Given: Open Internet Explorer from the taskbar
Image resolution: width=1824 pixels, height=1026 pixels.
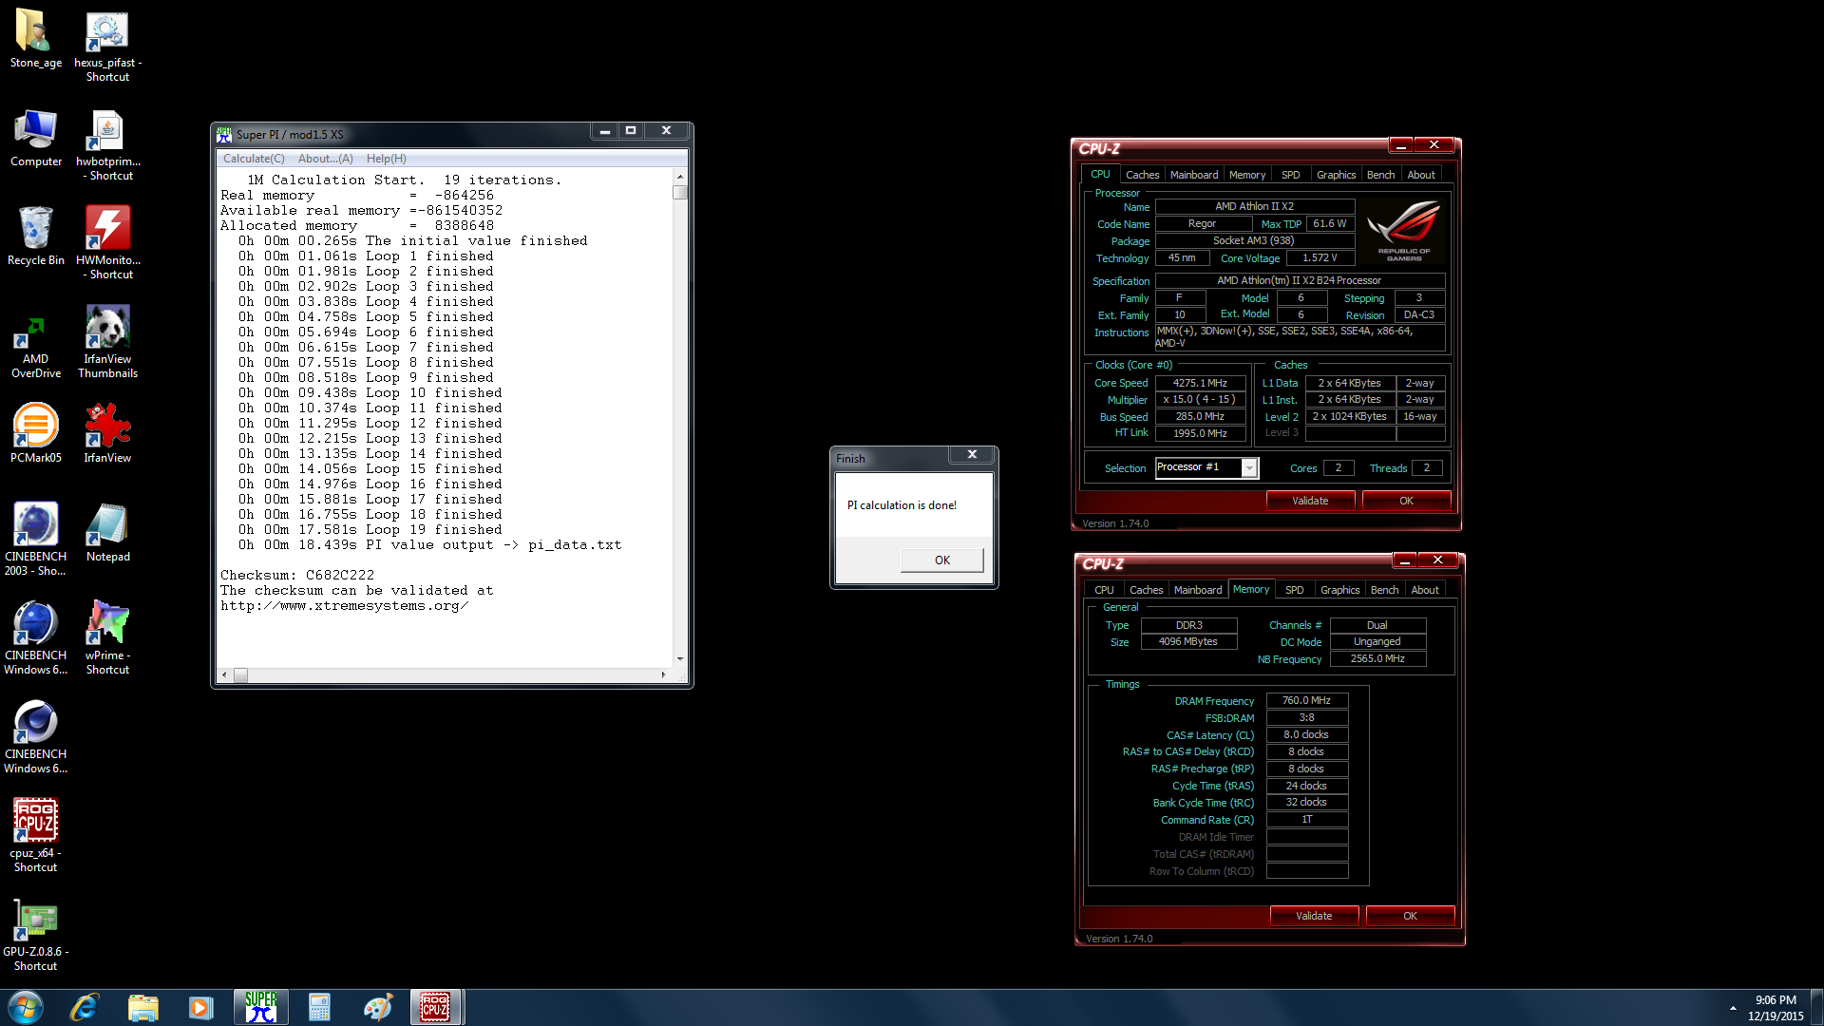Looking at the screenshot, I should [85, 1007].
